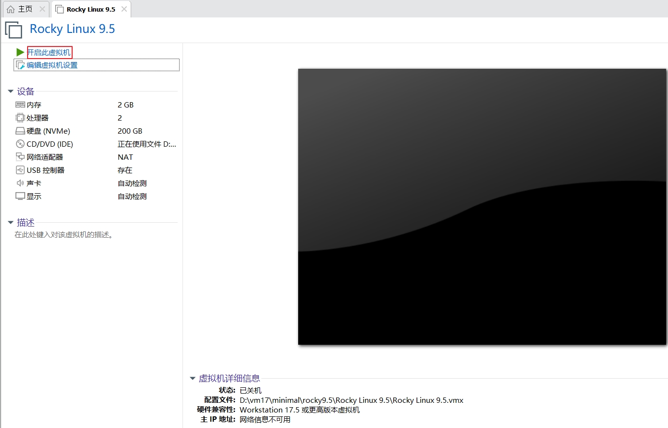Click 自动检测 value for sound card
668x428 pixels.
click(x=132, y=183)
